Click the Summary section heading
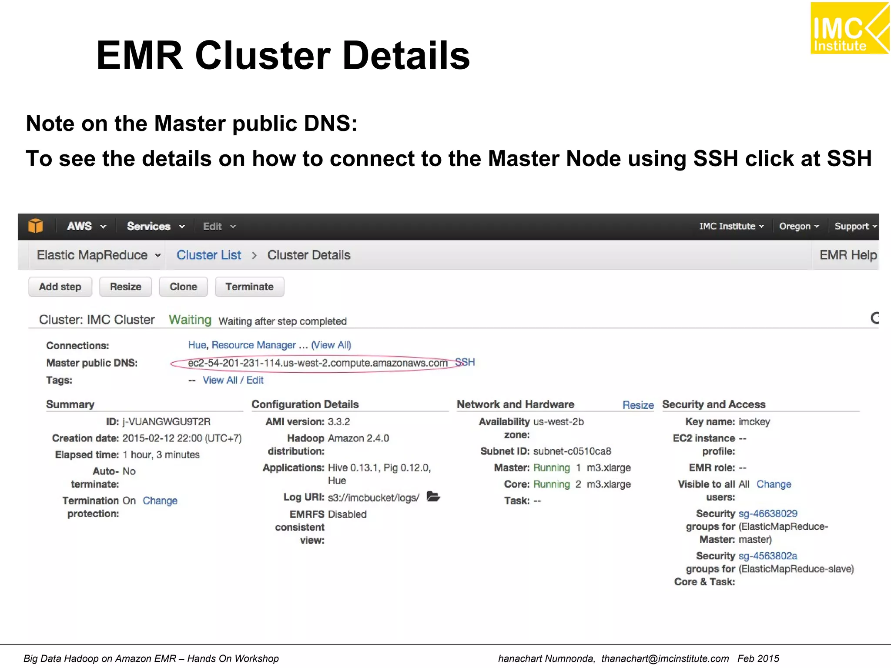The image size is (891, 668). pyautogui.click(x=70, y=404)
